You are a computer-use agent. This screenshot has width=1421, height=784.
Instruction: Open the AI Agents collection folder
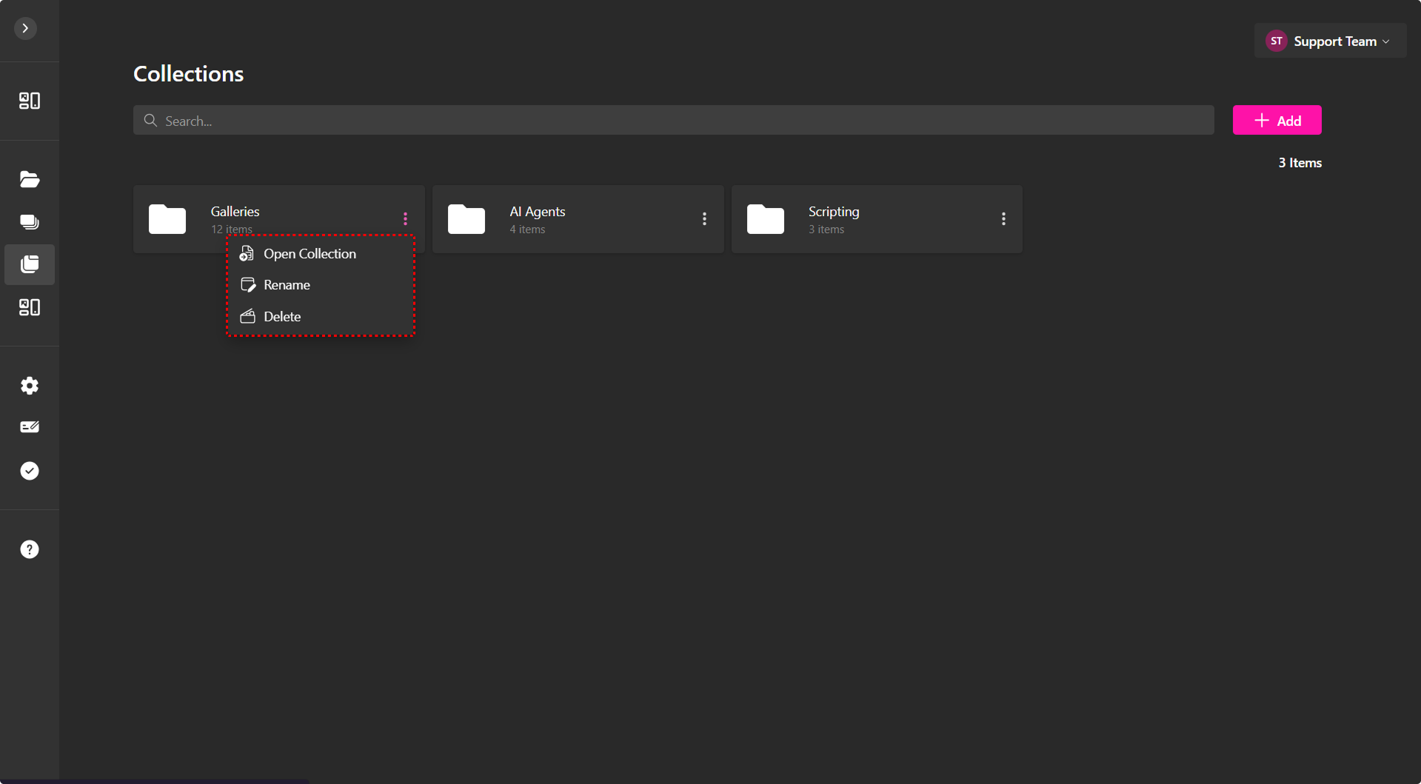[x=537, y=212]
